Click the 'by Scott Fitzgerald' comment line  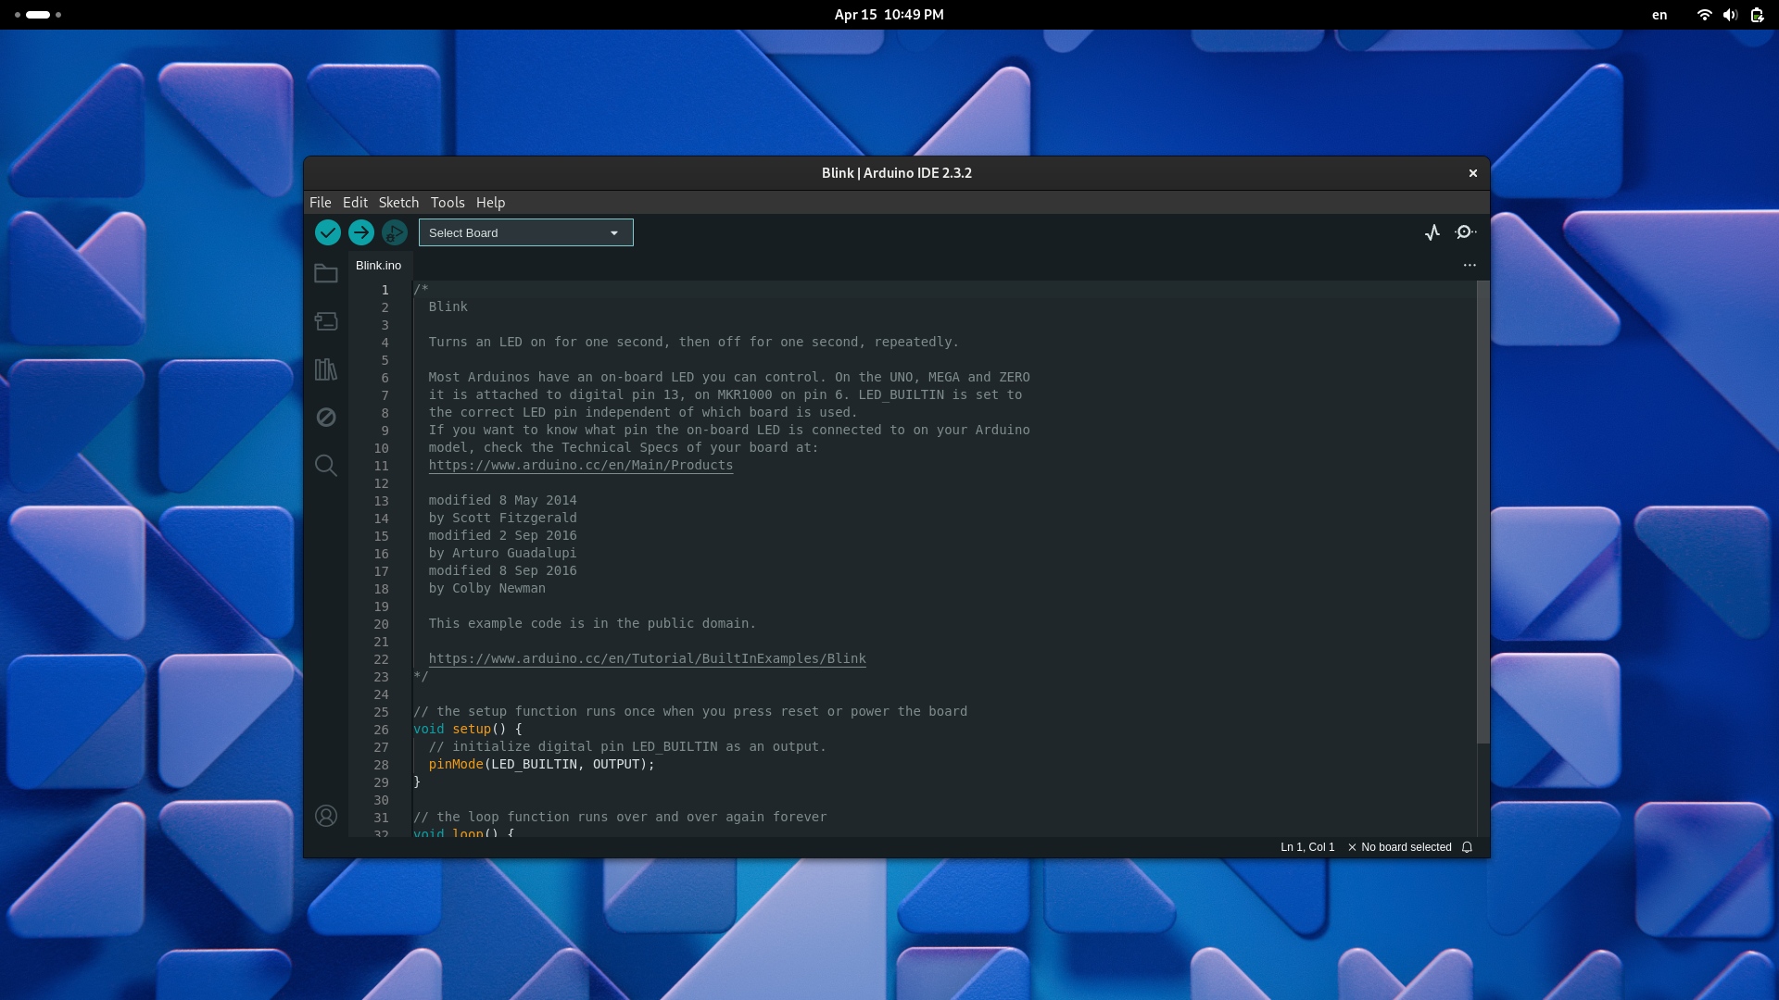coord(502,518)
